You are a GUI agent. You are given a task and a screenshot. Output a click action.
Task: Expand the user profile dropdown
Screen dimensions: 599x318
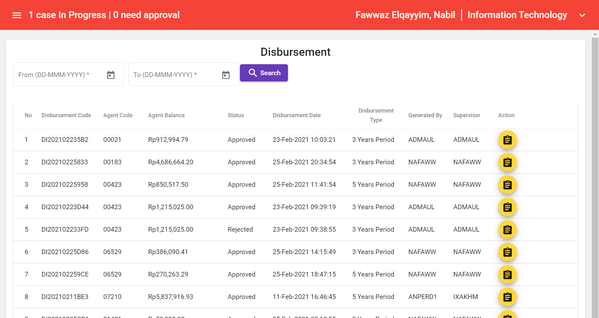(x=582, y=15)
